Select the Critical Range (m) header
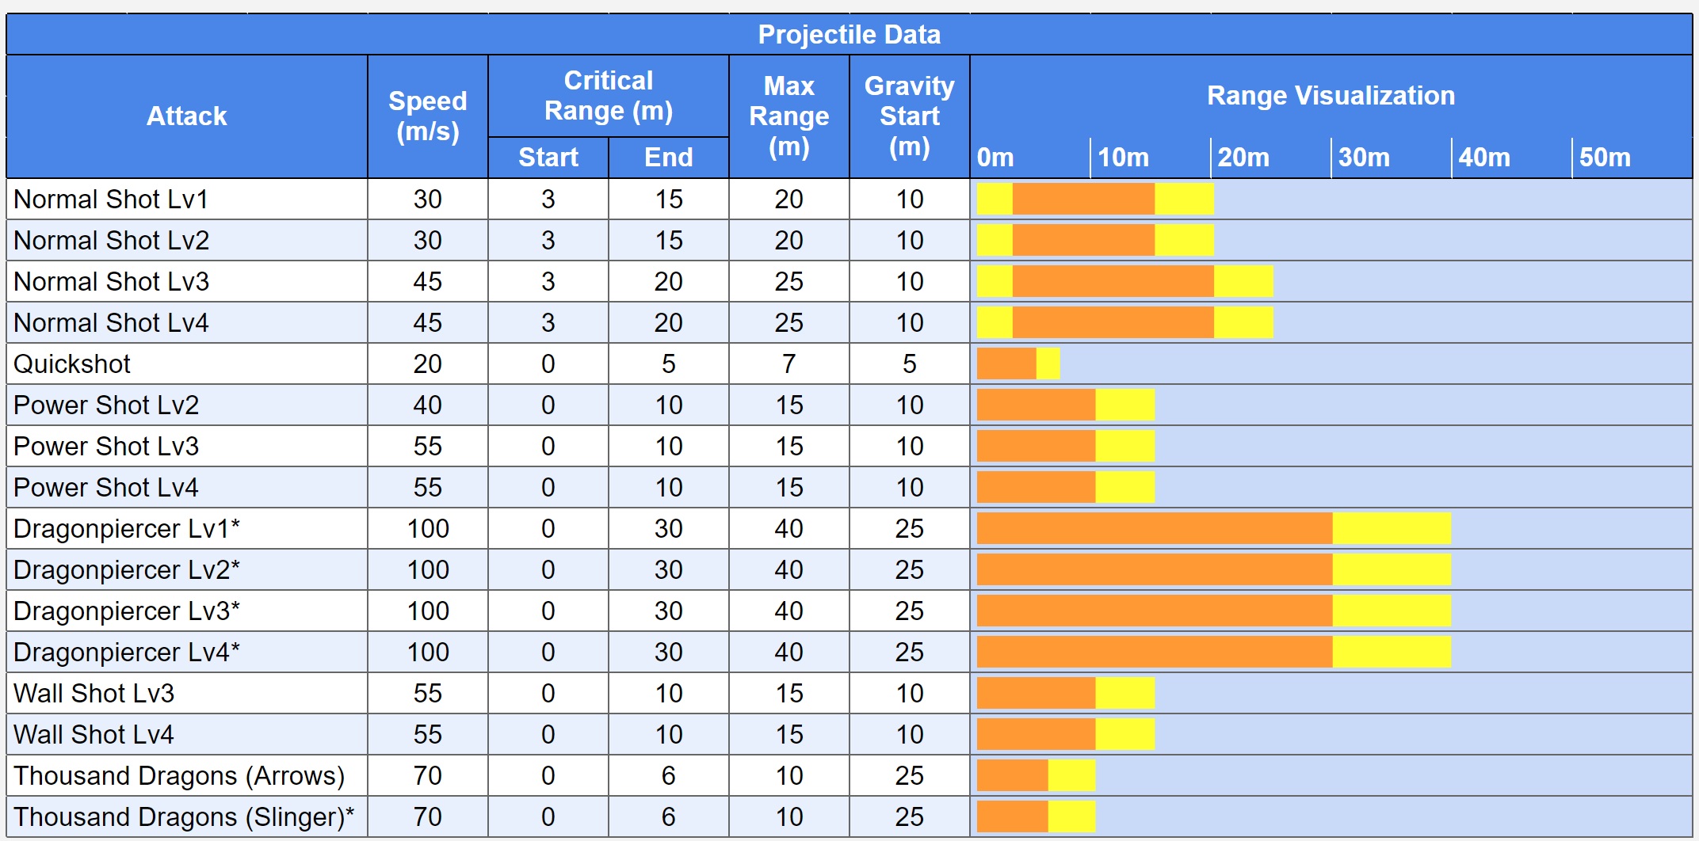1699x841 pixels. point(609,96)
